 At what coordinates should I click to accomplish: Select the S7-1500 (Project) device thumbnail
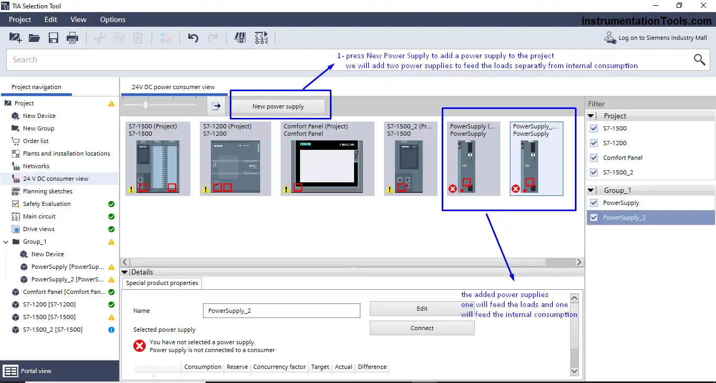pos(158,159)
